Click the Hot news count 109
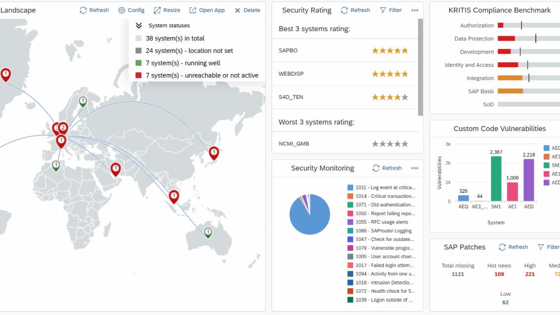Image resolution: width=560 pixels, height=315 pixels. 499,274
